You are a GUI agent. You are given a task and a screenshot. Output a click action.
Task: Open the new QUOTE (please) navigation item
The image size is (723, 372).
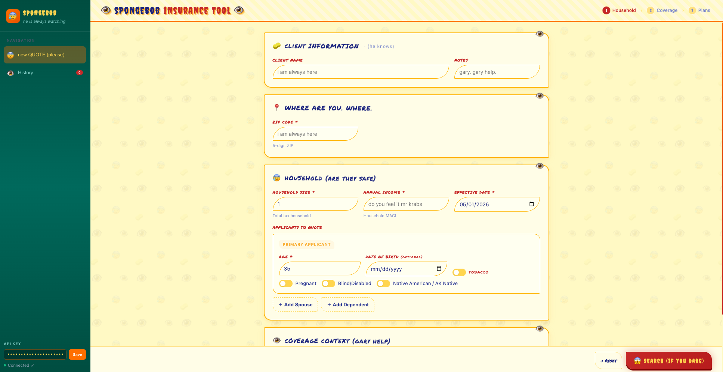coord(45,55)
